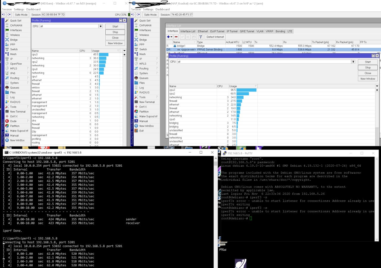The width and height of the screenshot is (381, 268).
Task: Click Stop in the hEX Profile window
Action: click(x=115, y=32)
